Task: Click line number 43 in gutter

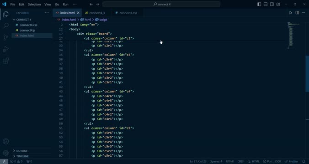Action: (x=61, y=91)
